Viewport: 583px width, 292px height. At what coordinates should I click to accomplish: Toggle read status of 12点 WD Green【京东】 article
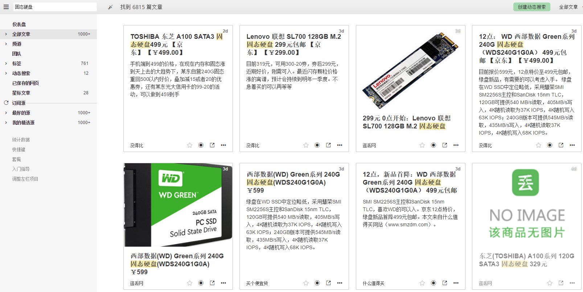click(550, 145)
